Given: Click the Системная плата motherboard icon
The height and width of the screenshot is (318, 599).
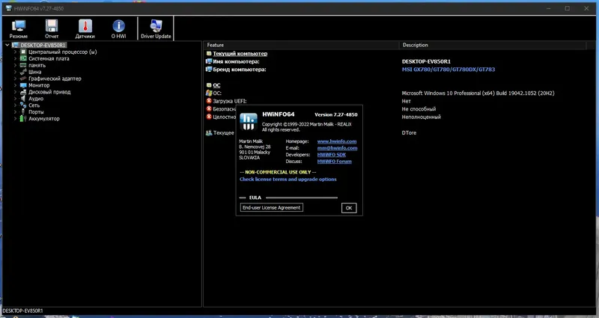Looking at the screenshot, I should pos(23,58).
